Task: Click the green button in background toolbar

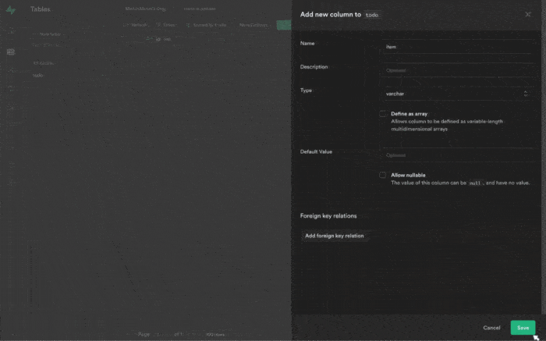Action: [x=284, y=25]
